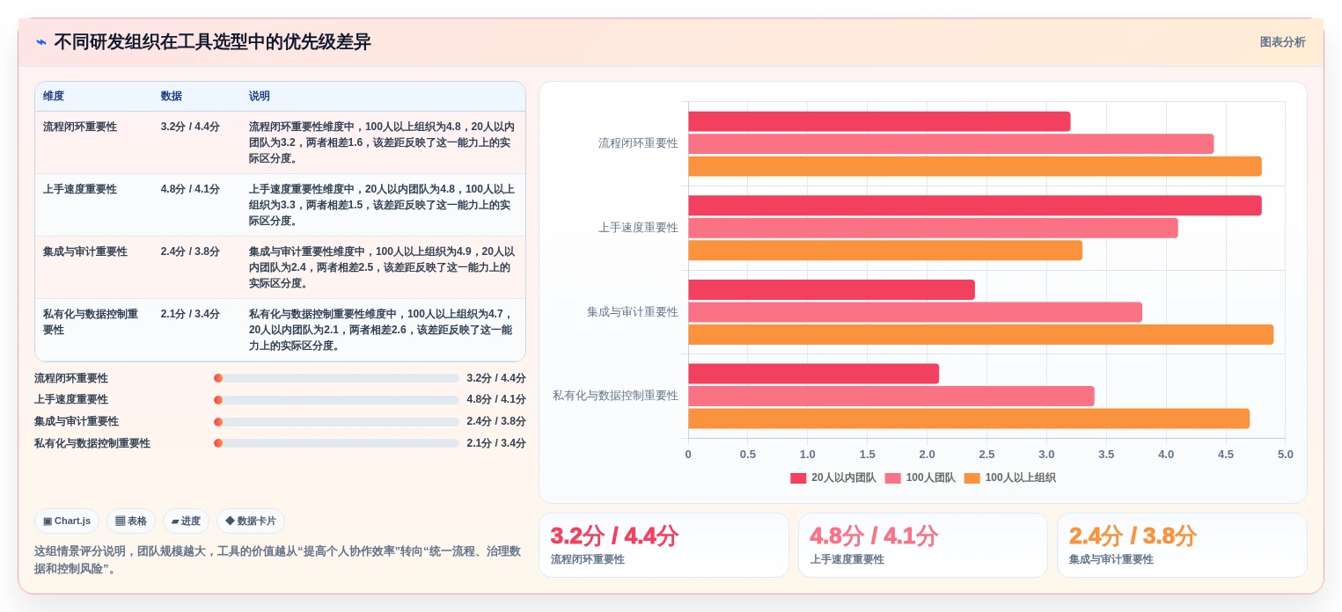This screenshot has height=612, width=1342.
Task: Click the 图表分析 label in header
Action: [x=1282, y=42]
